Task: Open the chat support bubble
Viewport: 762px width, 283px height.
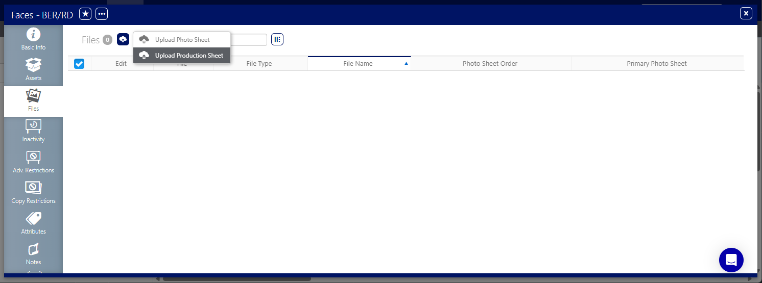Action: pos(731,260)
